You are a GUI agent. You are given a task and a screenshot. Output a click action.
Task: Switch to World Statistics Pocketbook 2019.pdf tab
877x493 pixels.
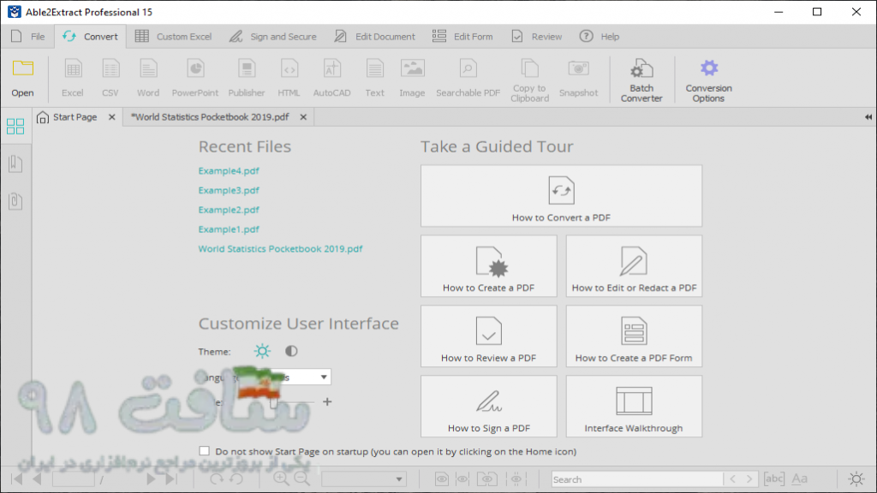[211, 116]
